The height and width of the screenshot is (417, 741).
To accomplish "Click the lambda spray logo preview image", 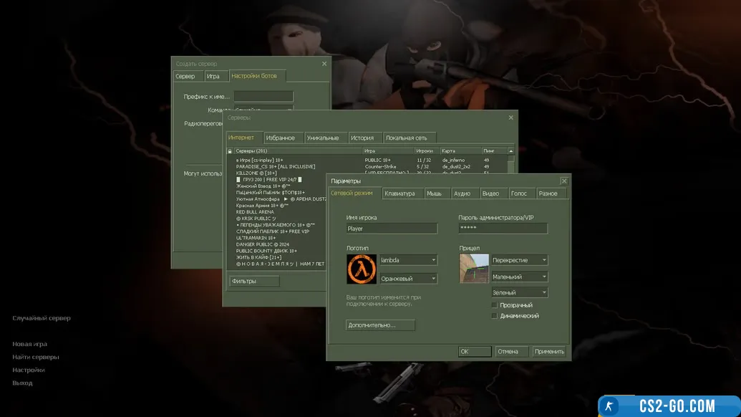I will [361, 269].
